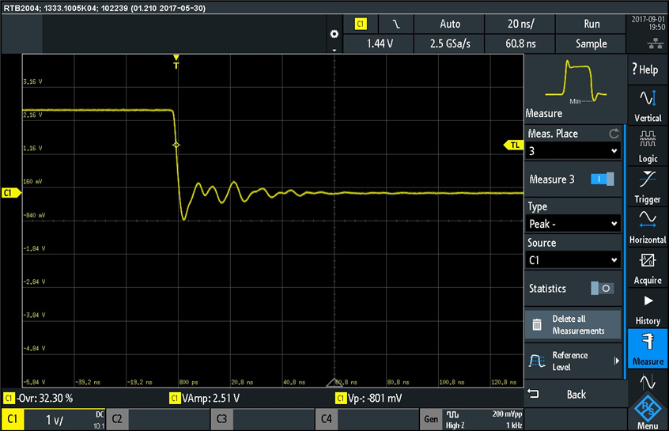
Task: Click the 2.5 GSa/s sample rate value
Action: (450, 43)
